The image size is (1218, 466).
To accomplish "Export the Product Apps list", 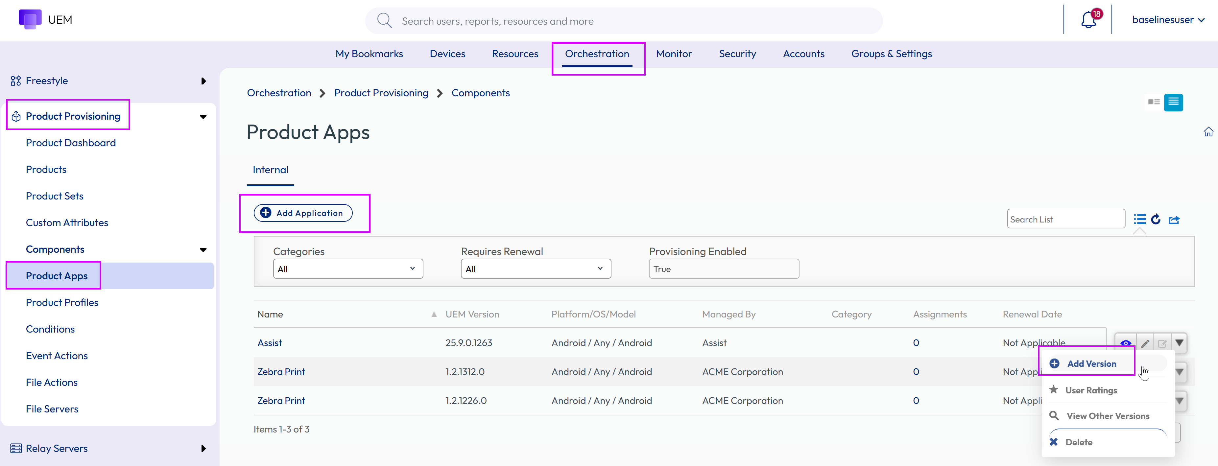I will click(x=1174, y=220).
